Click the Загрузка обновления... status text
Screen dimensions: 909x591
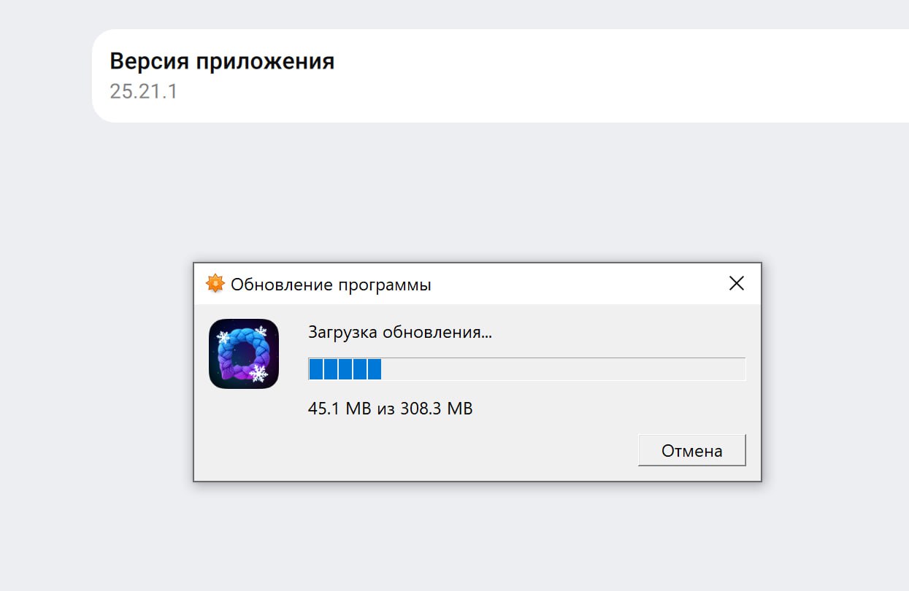[x=399, y=333]
